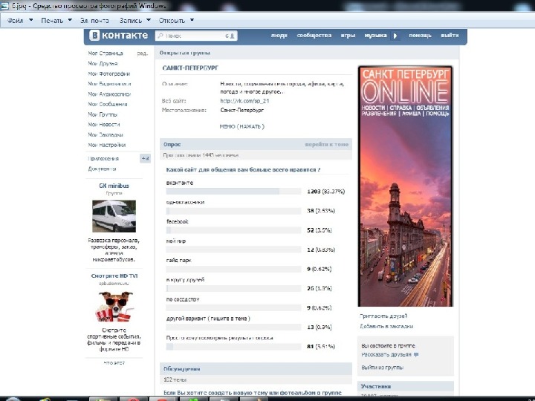Open Мои Друзья in sidebar
The height and width of the screenshot is (401, 535).
pos(103,63)
